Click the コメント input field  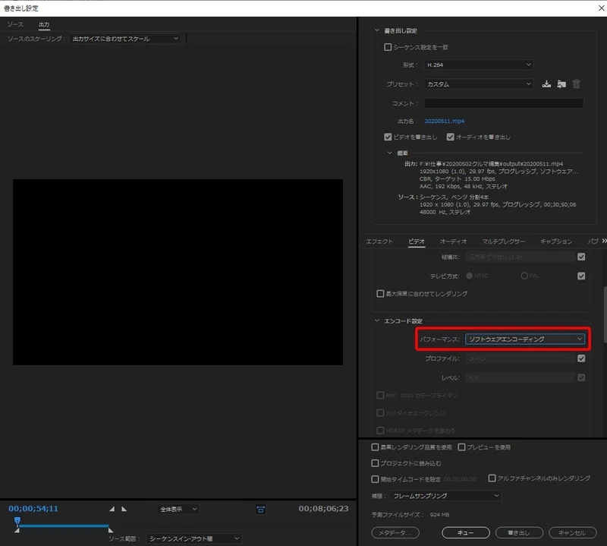pyautogui.click(x=504, y=103)
